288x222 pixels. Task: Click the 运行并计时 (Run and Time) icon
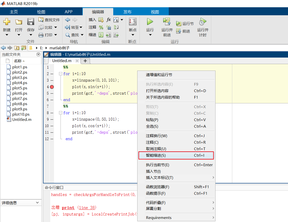point(202,22)
